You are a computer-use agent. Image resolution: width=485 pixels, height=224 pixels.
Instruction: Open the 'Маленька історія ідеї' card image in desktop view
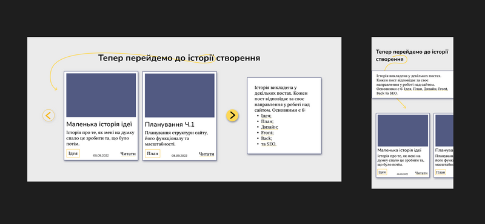tap(101, 95)
